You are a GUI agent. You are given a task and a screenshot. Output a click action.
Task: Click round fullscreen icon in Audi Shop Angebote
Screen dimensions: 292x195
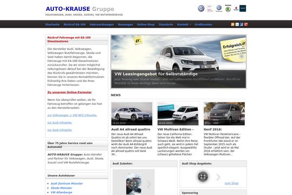203,176
